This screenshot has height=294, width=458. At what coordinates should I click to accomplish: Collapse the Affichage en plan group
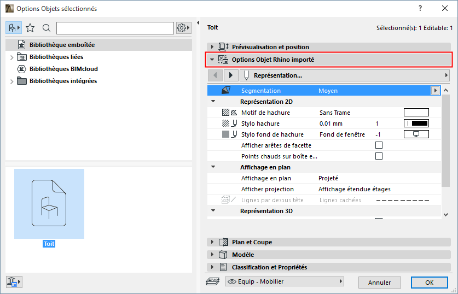[213, 167]
